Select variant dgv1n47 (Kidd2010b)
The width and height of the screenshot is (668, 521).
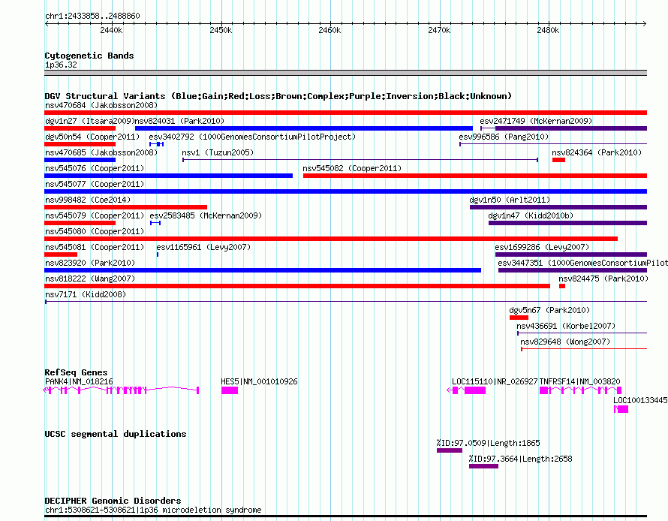pyautogui.click(x=531, y=215)
